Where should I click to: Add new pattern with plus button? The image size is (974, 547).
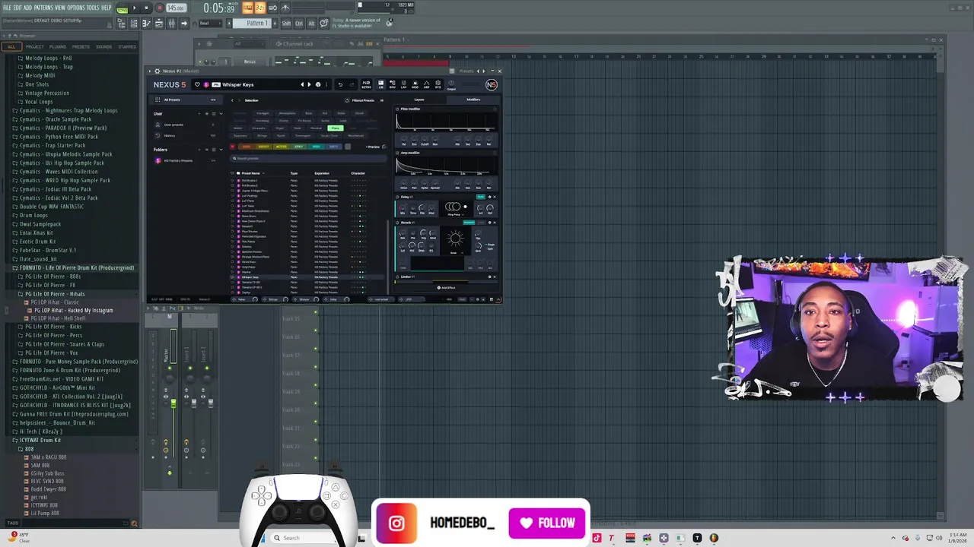pyautogui.click(x=275, y=24)
